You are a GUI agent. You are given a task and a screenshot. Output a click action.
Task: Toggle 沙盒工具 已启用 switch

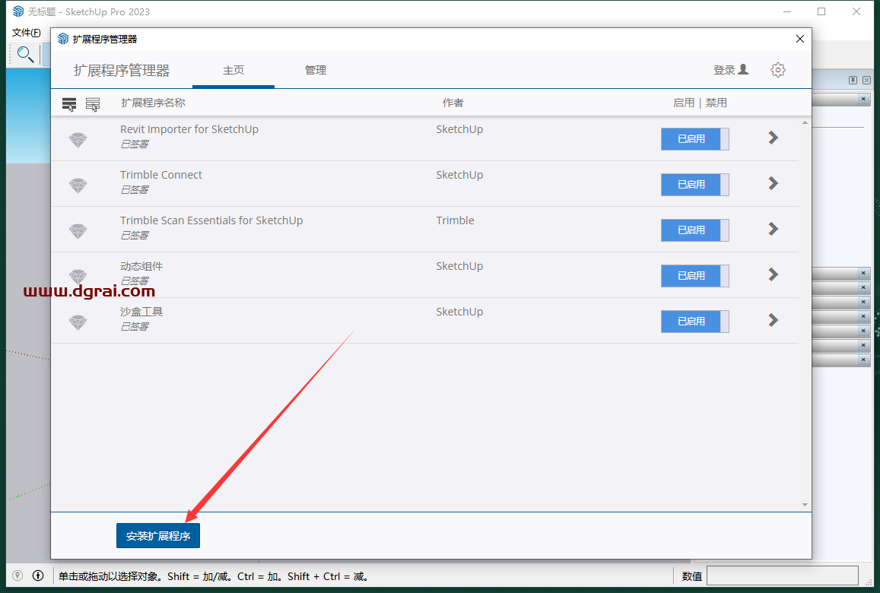click(x=694, y=322)
